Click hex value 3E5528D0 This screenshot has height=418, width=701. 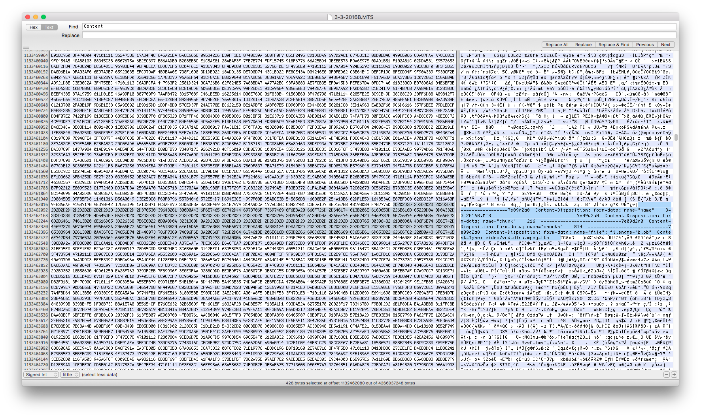[60, 359]
